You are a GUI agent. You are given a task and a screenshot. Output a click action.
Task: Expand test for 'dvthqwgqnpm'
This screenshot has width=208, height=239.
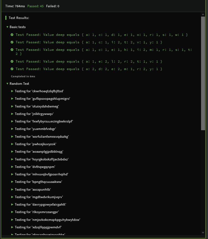tap(12, 167)
